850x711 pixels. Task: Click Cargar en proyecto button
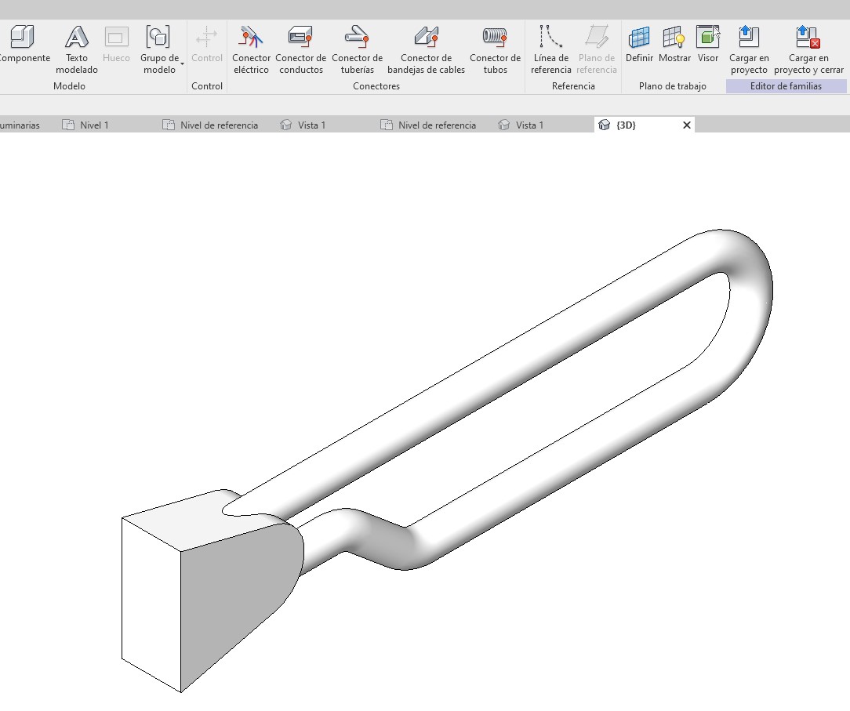tap(748, 38)
